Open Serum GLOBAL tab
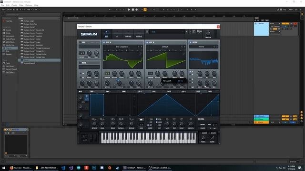This screenshot has width=305, height=171. 139,34
